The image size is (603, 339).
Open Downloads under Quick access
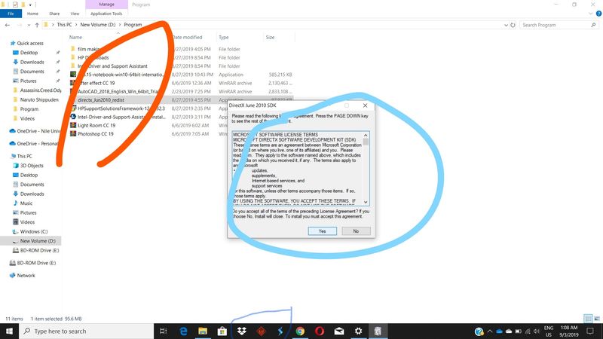coord(32,62)
